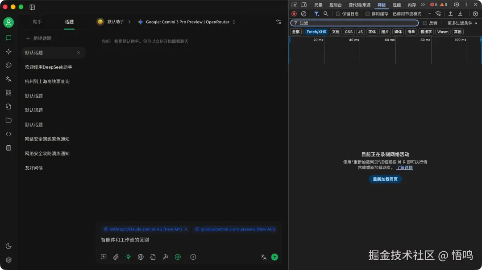482x270 pixels.
Task: Toggle the lightbulb thinking mode icon
Action: (x=128, y=257)
